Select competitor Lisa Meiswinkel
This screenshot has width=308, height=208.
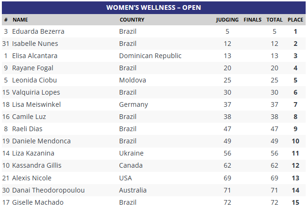coord(37,104)
